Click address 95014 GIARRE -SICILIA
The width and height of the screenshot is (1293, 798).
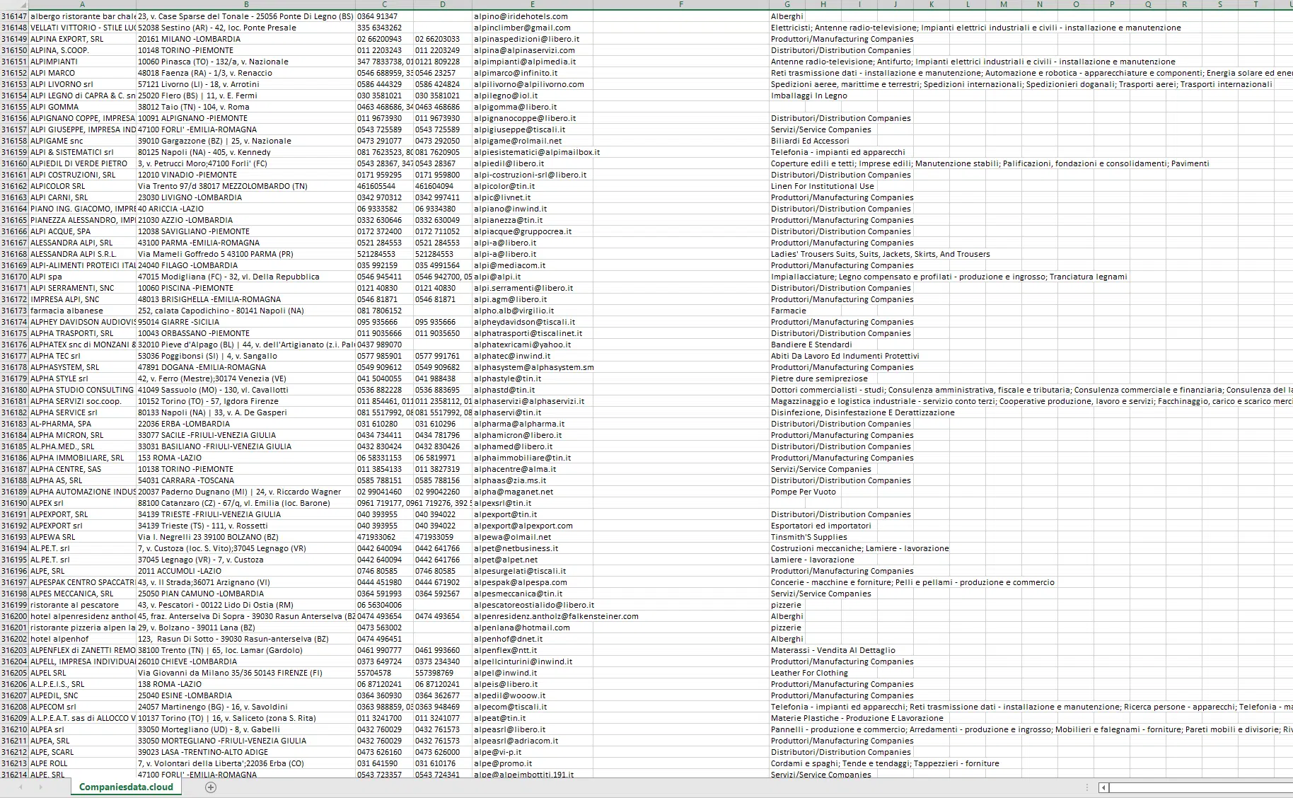point(245,322)
